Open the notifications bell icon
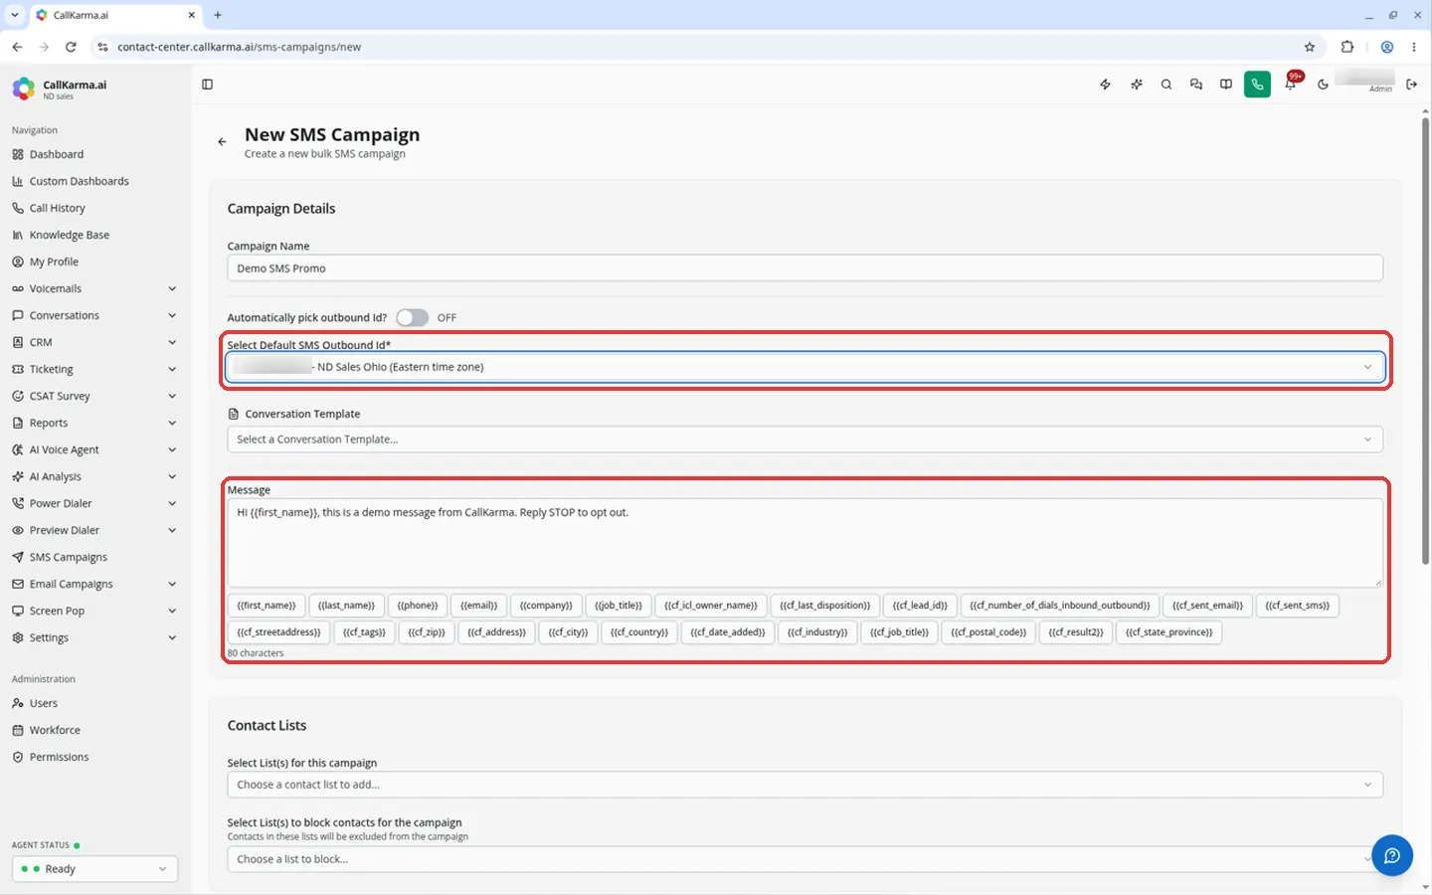This screenshot has width=1432, height=895. click(x=1291, y=85)
